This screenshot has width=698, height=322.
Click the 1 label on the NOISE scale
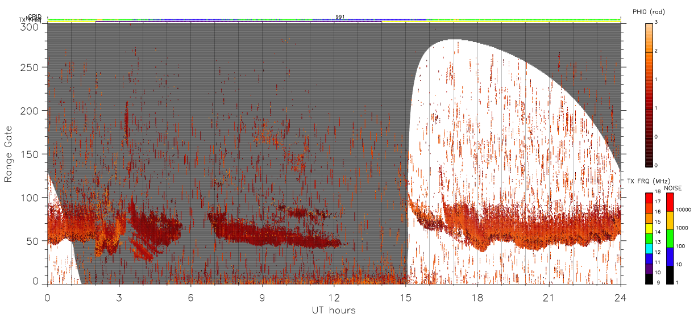[x=677, y=282]
